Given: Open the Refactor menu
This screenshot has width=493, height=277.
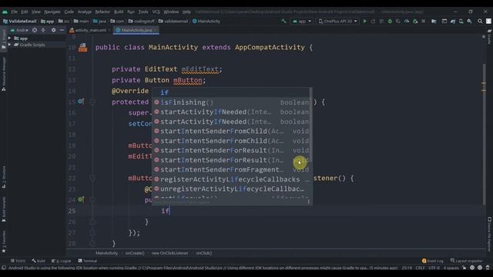Looking at the screenshot, I should [x=102, y=12].
